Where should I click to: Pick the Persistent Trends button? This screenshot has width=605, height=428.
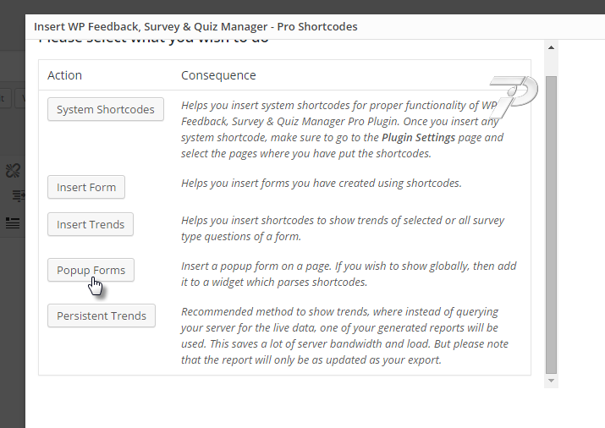tap(102, 316)
